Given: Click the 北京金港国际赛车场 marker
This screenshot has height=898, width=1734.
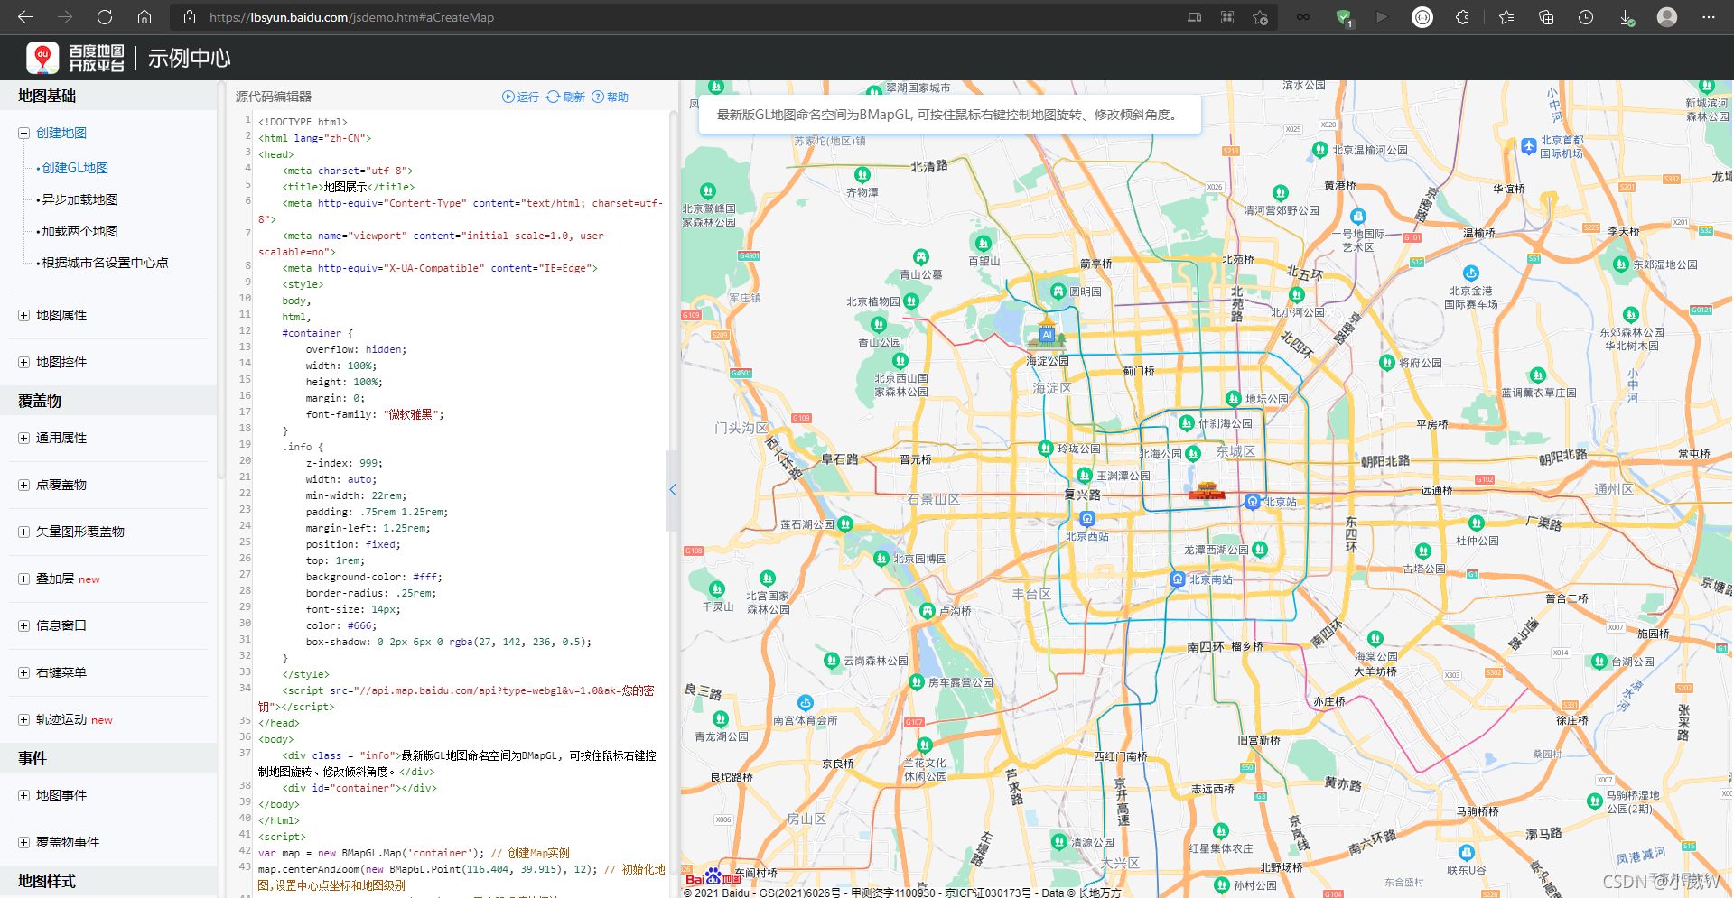Looking at the screenshot, I should click(1471, 273).
